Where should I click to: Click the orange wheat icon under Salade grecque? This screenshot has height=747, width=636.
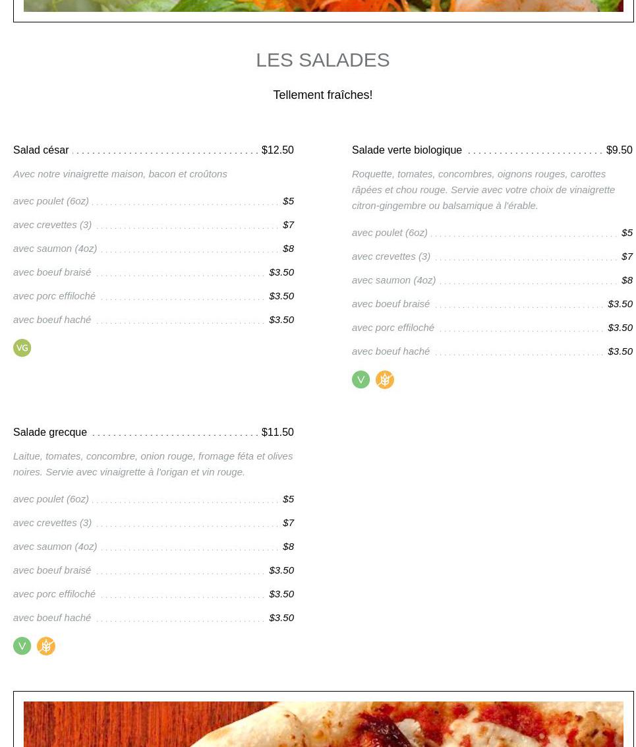tap(46, 646)
